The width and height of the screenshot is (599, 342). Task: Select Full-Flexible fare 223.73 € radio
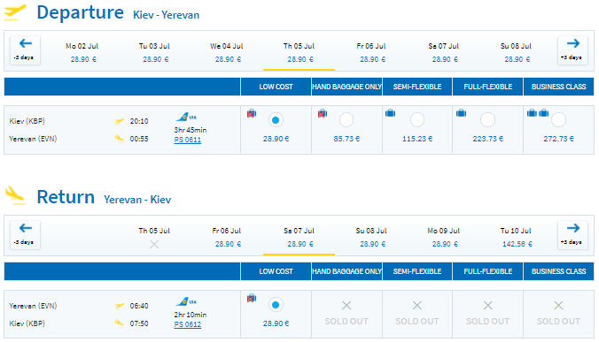tap(488, 120)
